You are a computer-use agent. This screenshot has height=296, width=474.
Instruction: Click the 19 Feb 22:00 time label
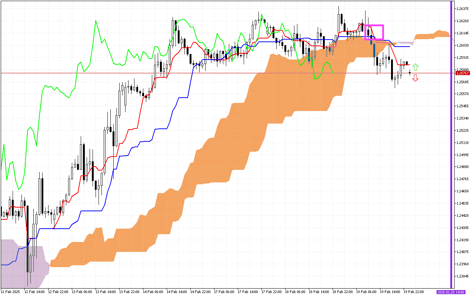414,292
